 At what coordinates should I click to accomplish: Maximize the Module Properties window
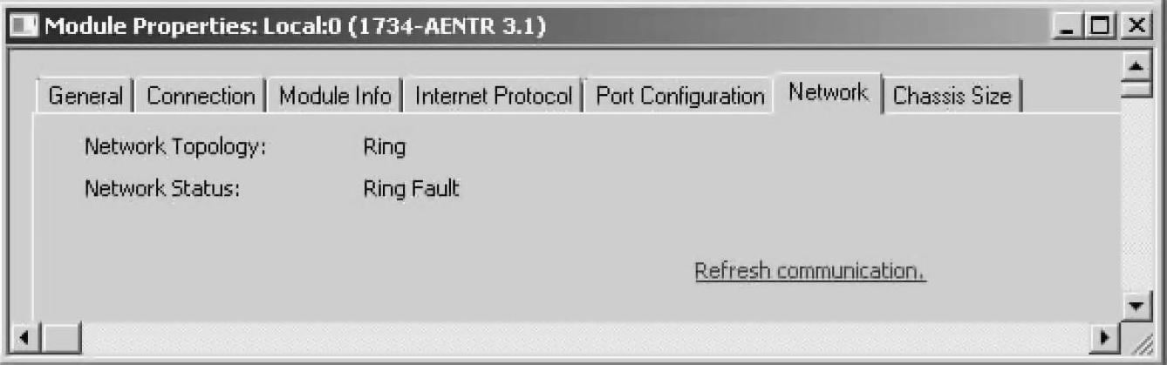[1099, 28]
